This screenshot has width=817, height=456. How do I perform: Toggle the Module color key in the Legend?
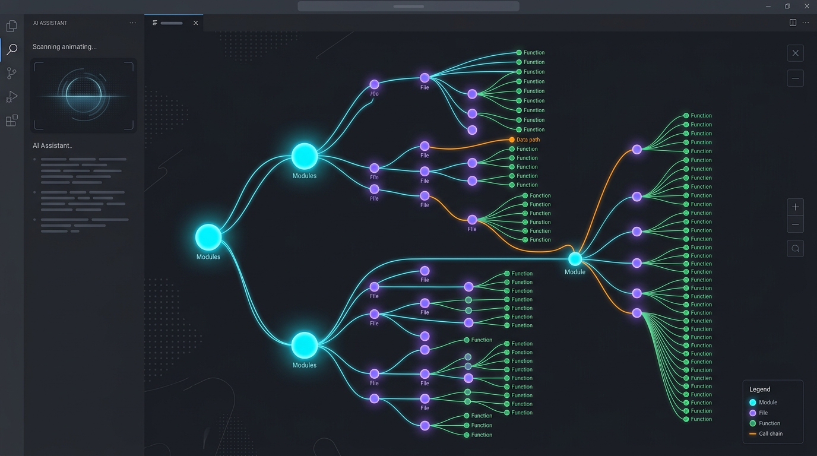[x=752, y=402]
